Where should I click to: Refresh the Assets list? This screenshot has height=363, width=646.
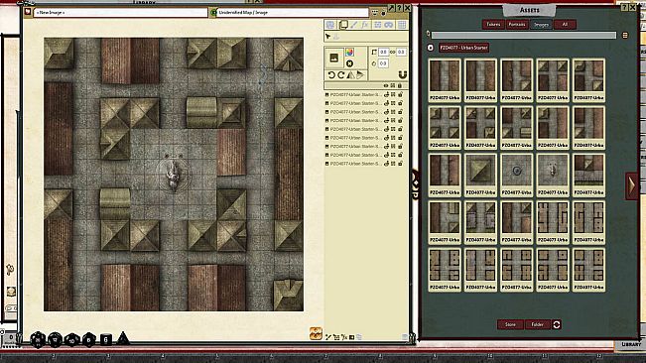[557, 324]
